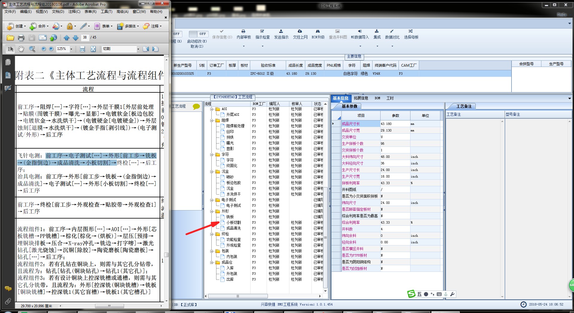This screenshot has height=313, width=574.
Task: Open the Pages panel in Acrobat sidebar
Action: point(8,62)
